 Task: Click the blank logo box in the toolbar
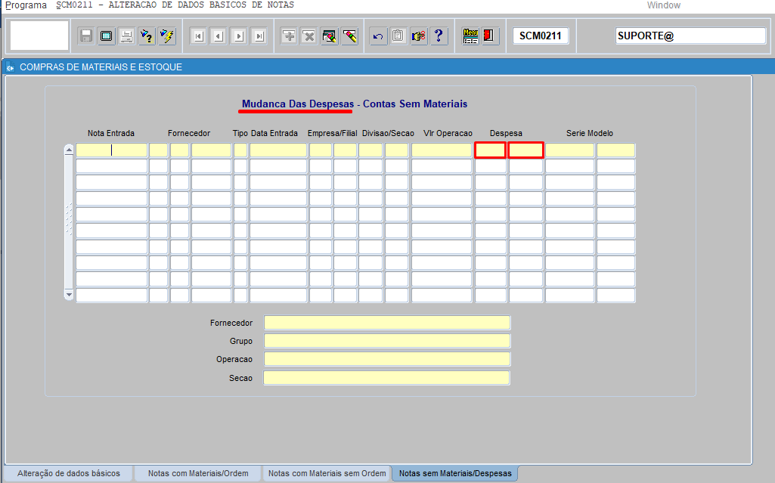tap(39, 36)
